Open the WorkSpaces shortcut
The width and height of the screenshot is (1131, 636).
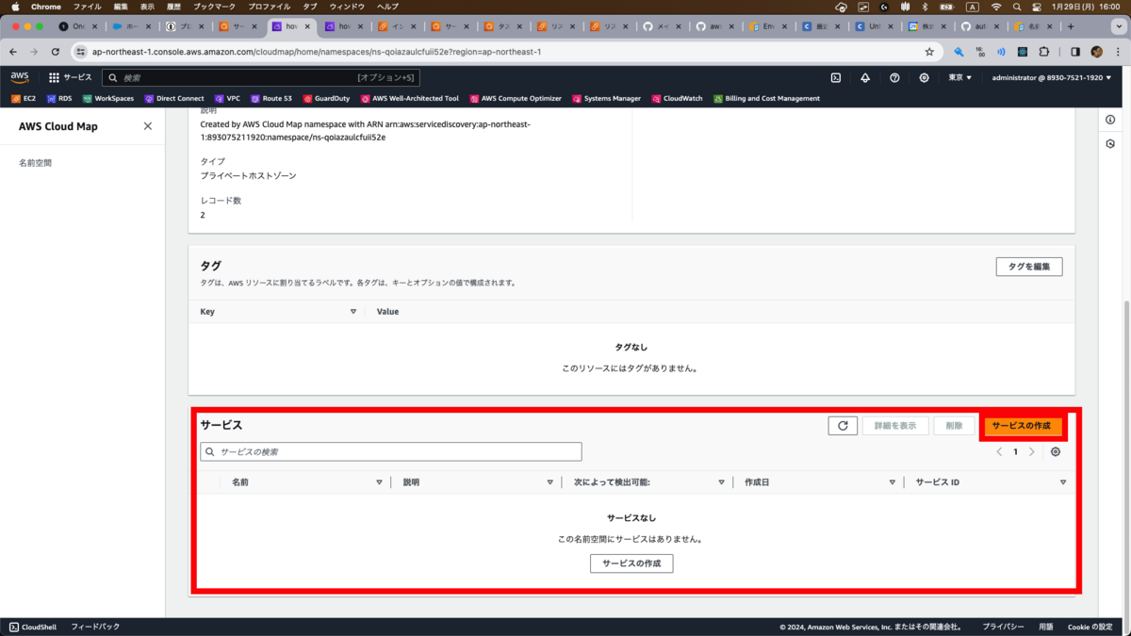pos(107,98)
